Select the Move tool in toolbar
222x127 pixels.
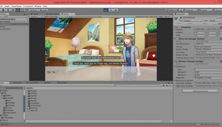point(3,10)
